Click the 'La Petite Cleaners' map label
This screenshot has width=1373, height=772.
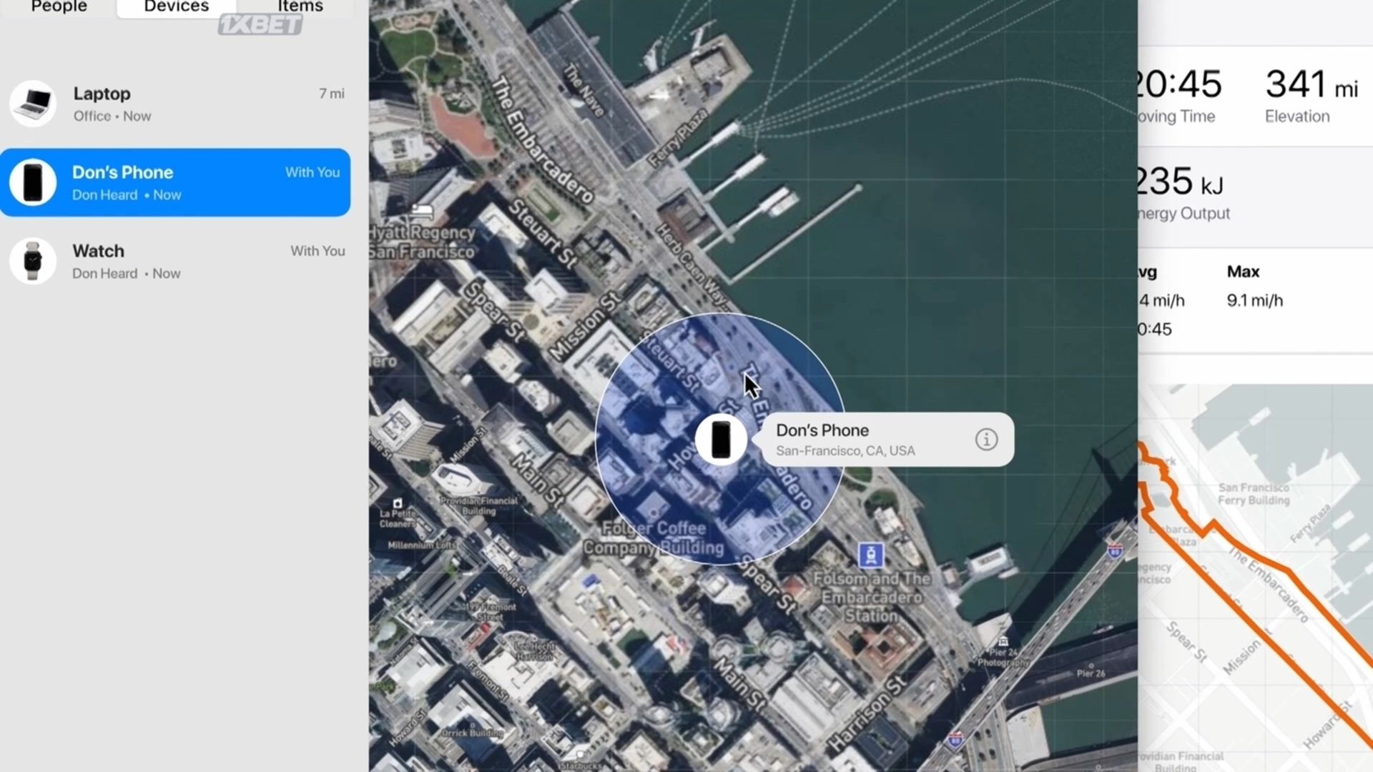click(397, 519)
